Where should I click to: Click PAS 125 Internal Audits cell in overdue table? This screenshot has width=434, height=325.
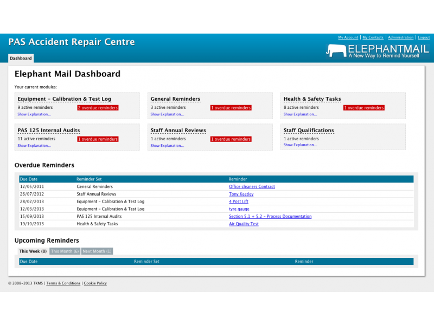(x=99, y=216)
